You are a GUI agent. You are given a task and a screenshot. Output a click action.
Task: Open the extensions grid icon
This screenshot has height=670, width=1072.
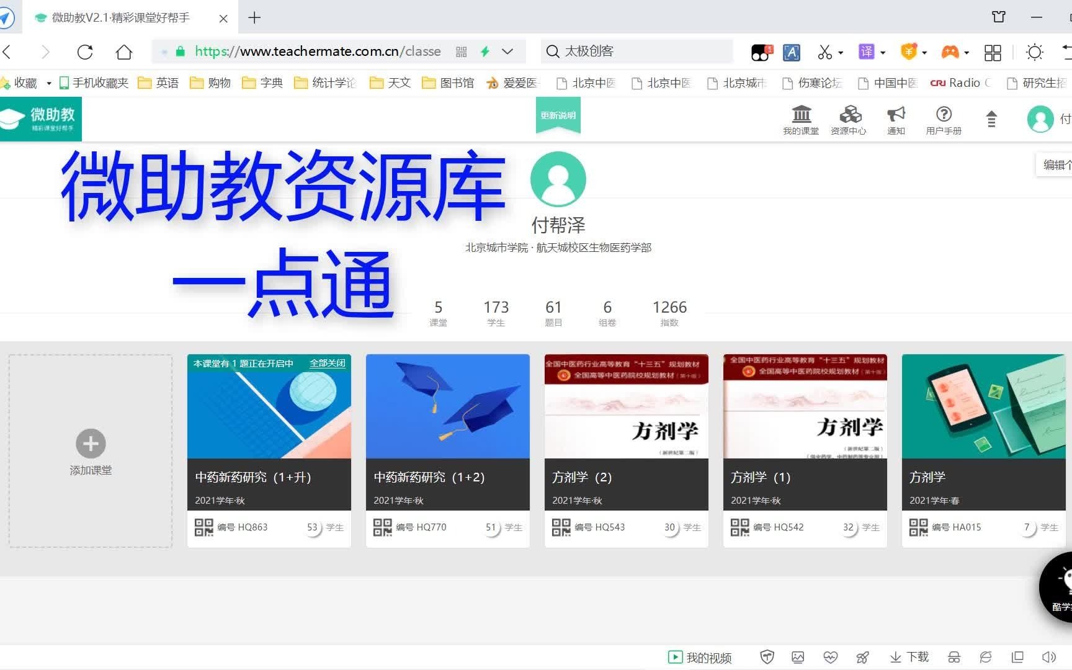[x=993, y=52]
